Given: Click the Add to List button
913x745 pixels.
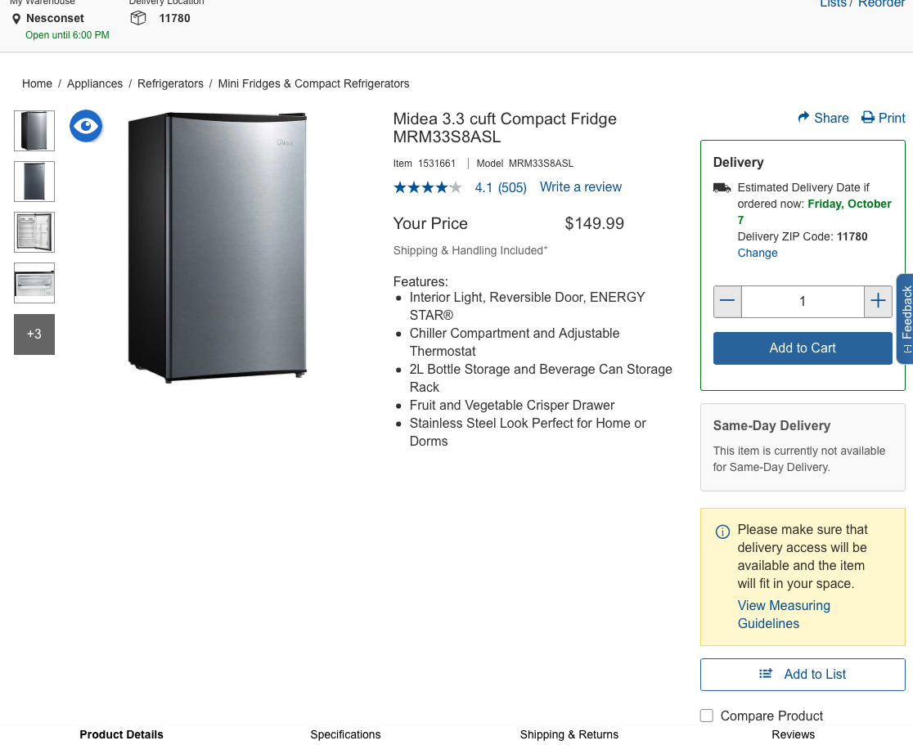Looking at the screenshot, I should tap(803, 674).
